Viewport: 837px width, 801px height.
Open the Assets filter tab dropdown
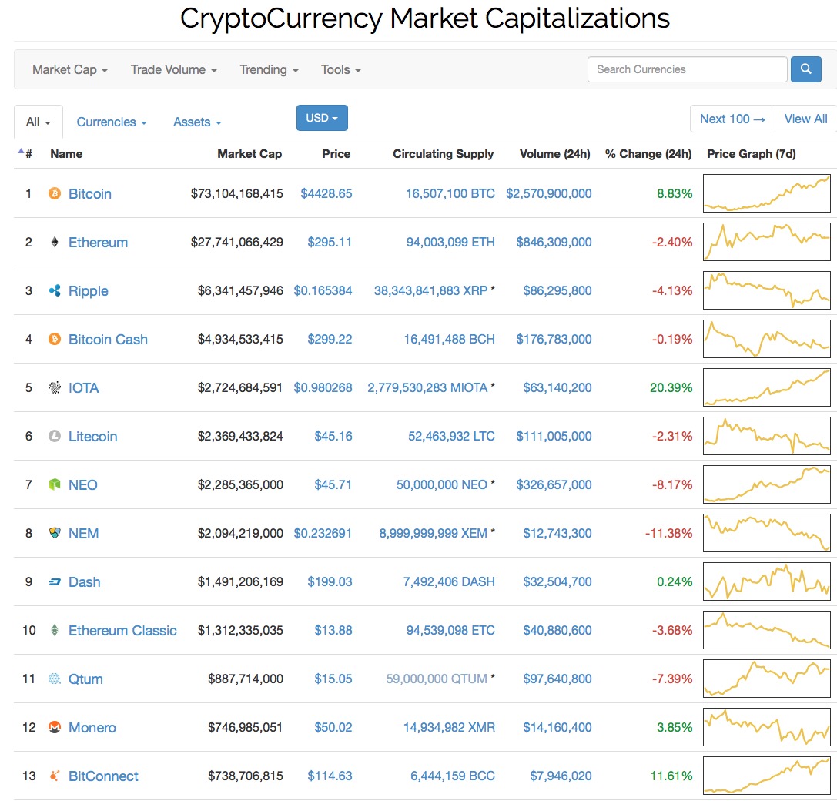(197, 122)
